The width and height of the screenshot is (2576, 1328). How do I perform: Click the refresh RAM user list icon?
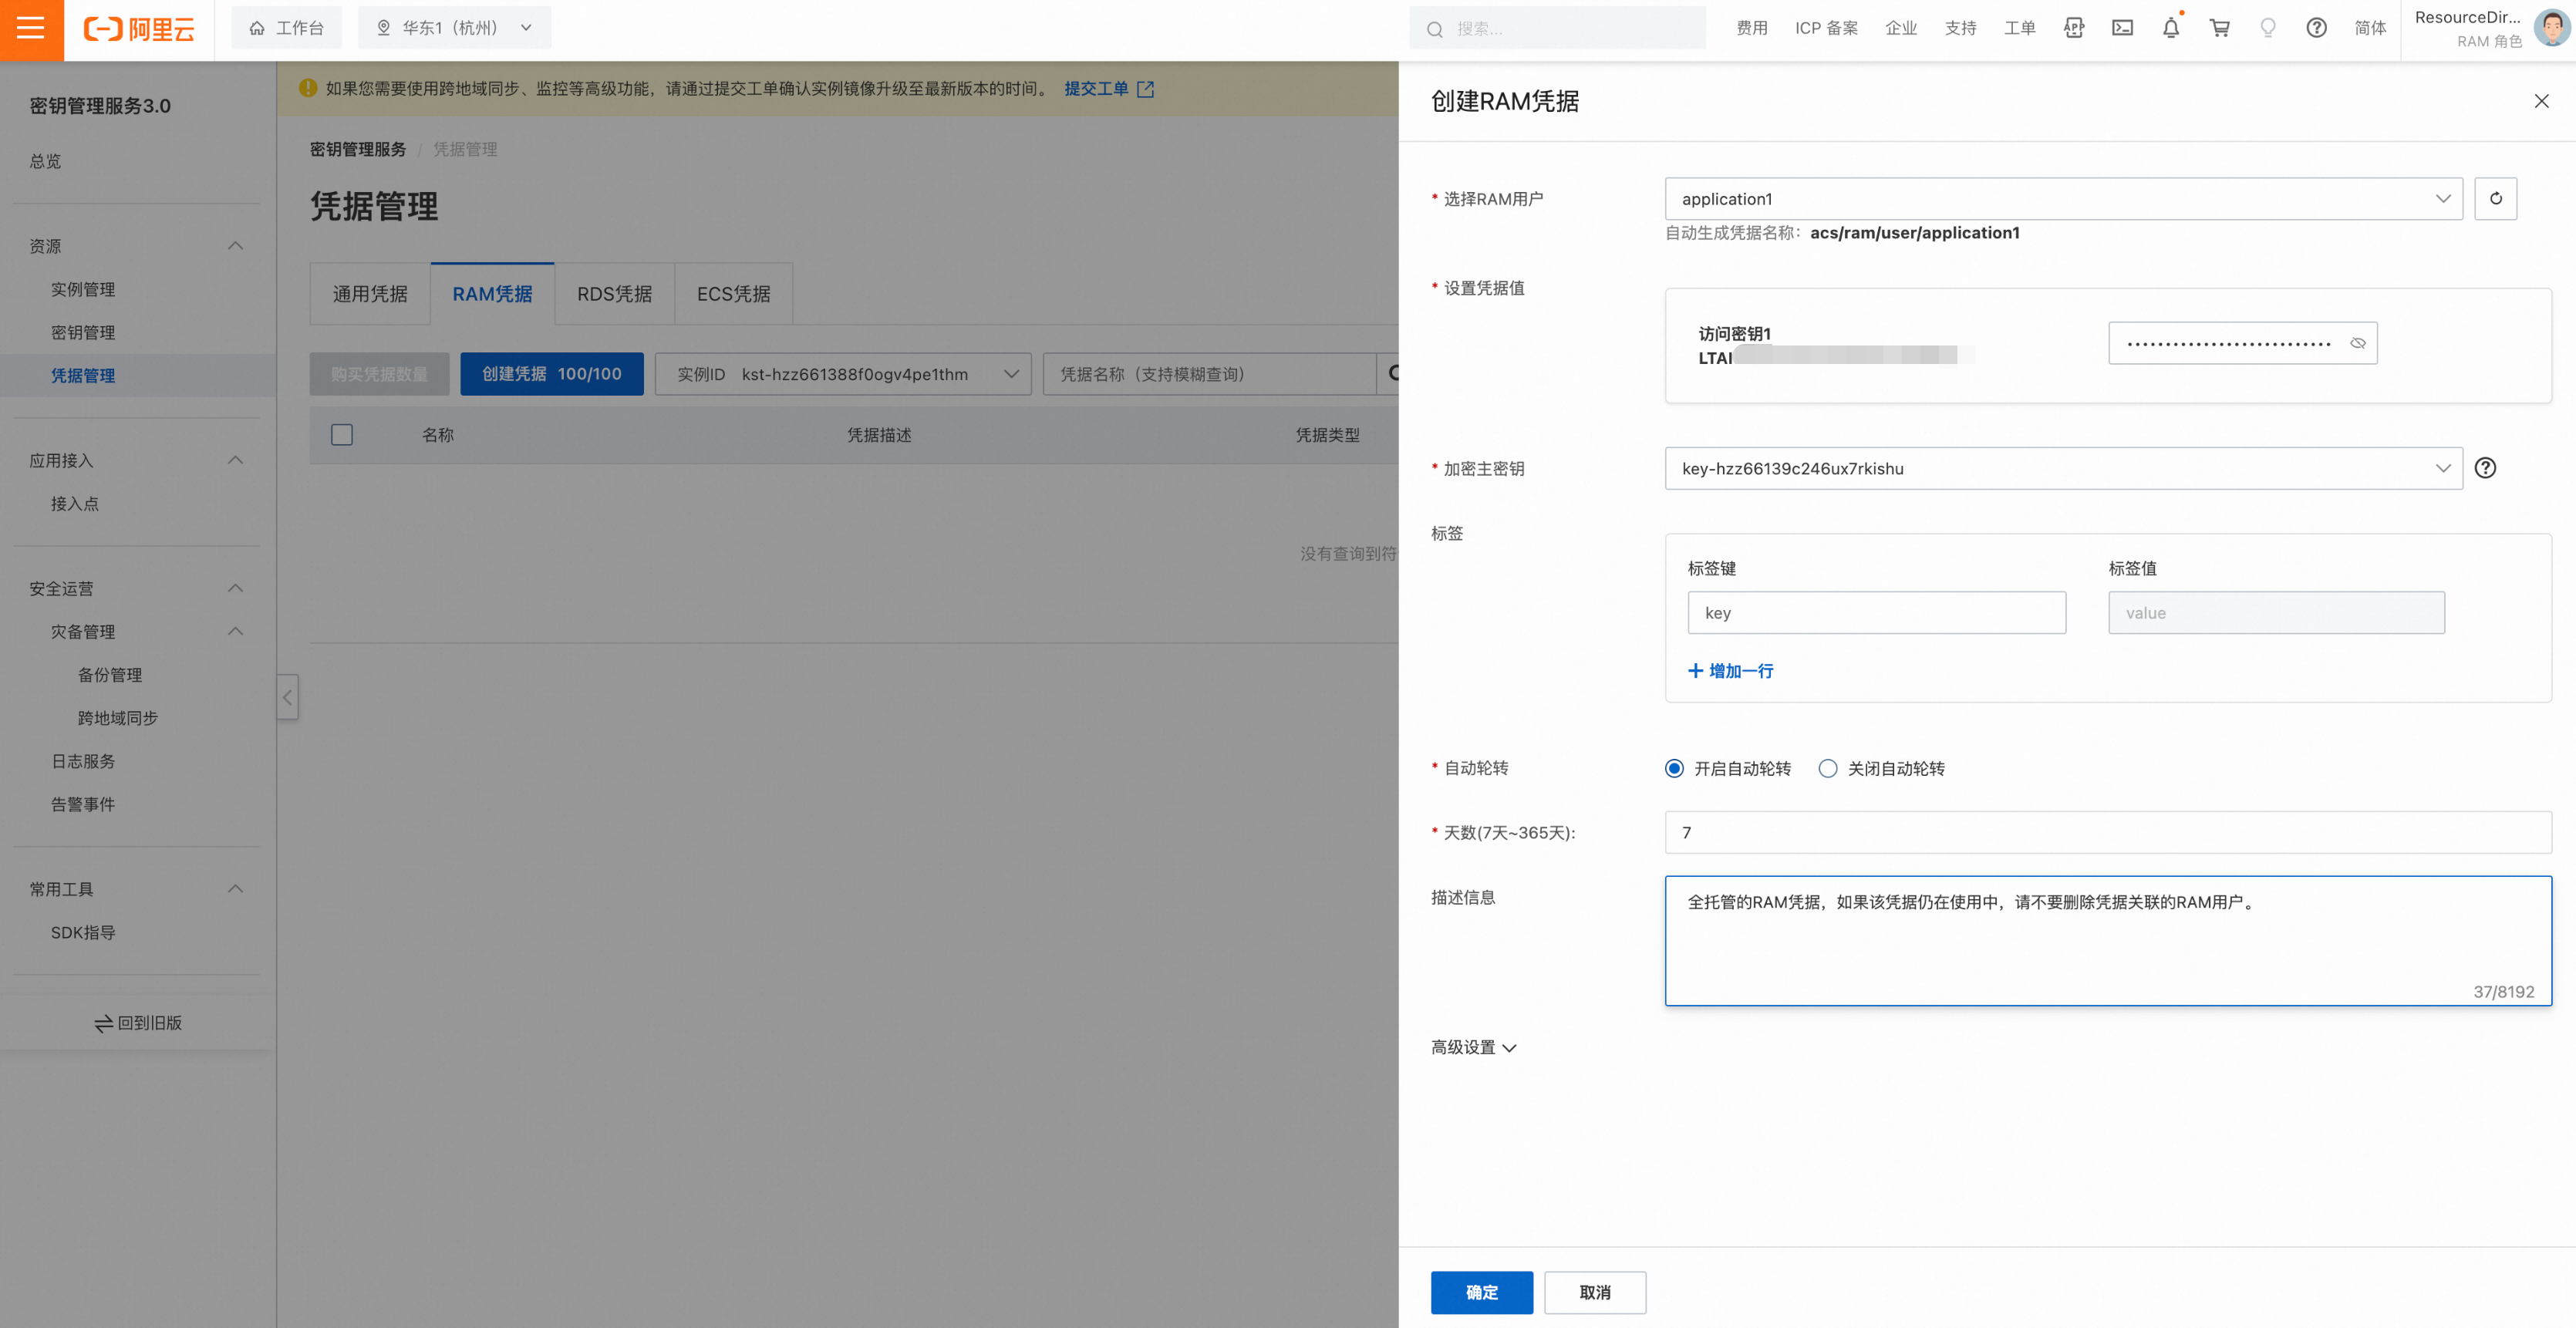coord(2495,199)
